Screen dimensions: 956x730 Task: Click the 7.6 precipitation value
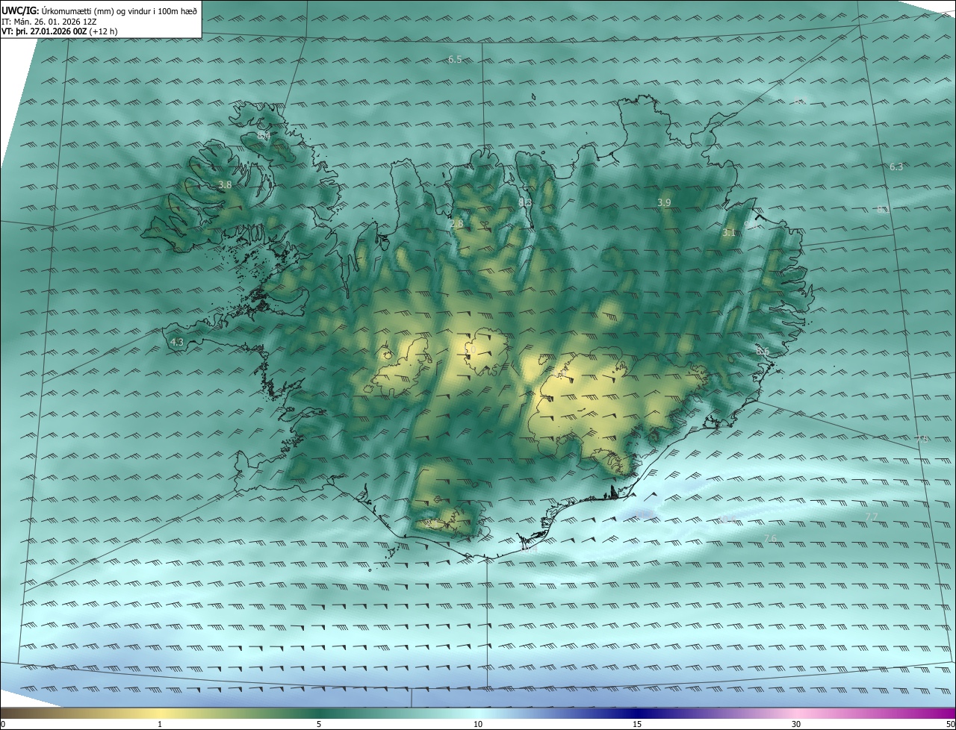(771, 539)
